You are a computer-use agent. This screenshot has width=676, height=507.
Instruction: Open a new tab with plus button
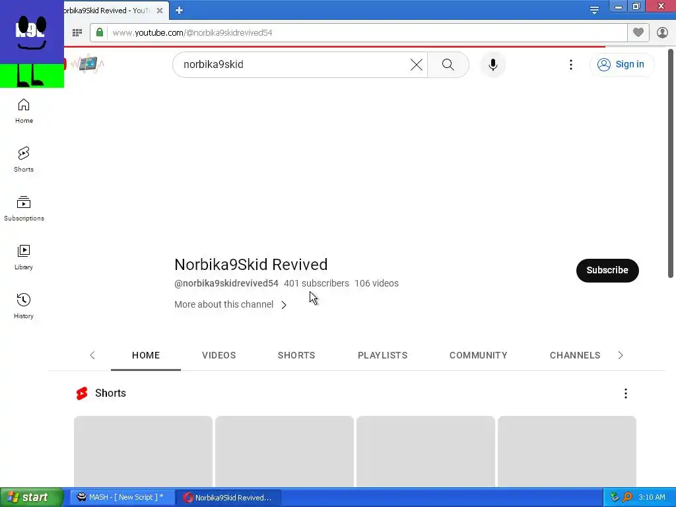pyautogui.click(x=180, y=11)
